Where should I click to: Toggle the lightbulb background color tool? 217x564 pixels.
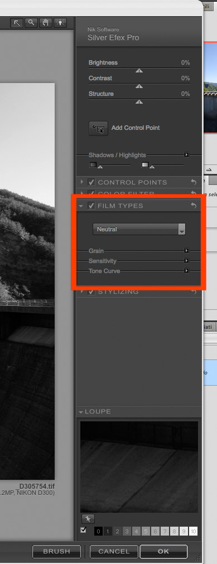pyautogui.click(x=60, y=23)
